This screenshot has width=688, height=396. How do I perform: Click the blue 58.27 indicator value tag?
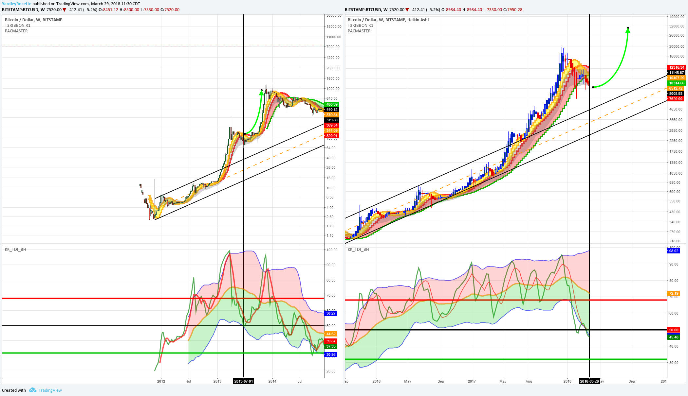click(331, 313)
